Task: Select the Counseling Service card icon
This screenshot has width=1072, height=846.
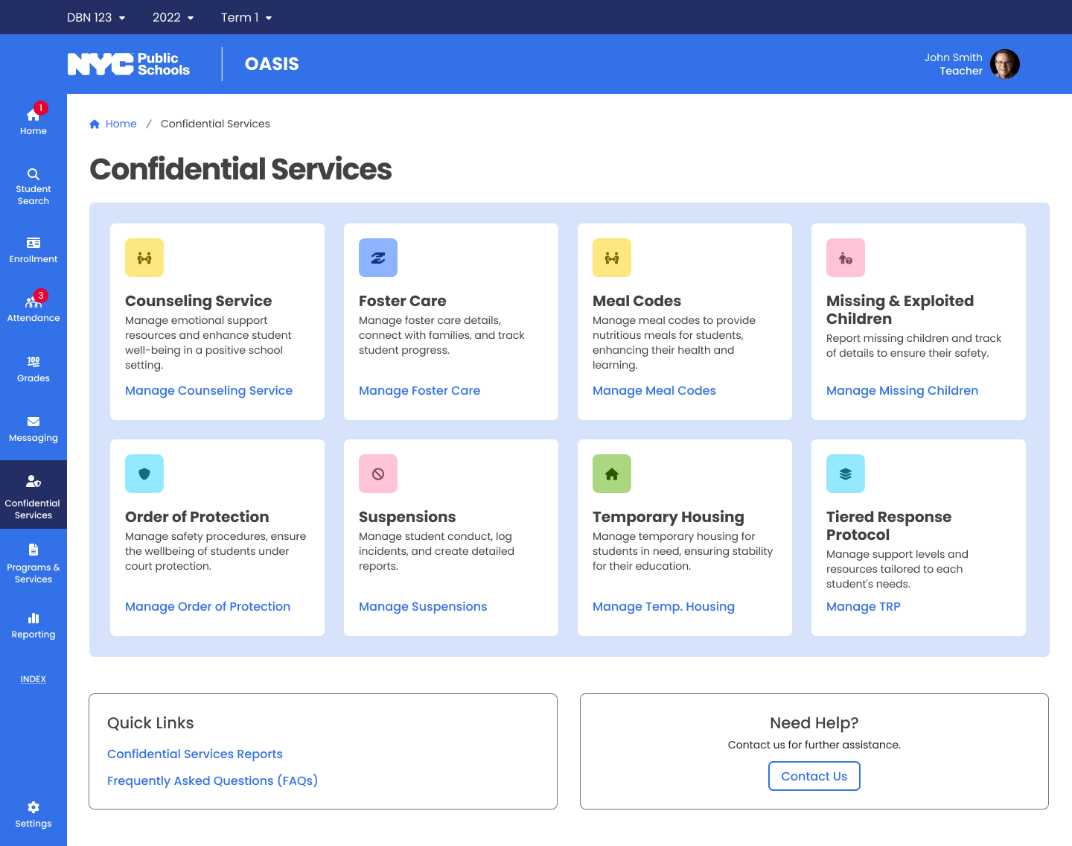Action: (x=144, y=258)
